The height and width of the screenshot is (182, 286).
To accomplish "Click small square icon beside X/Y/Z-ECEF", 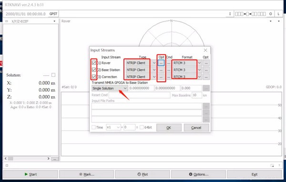I will point(7,21).
